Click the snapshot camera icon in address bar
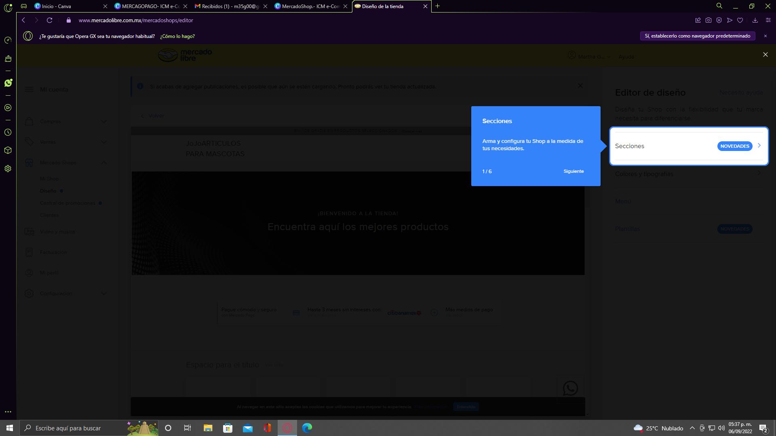The width and height of the screenshot is (776, 436). coord(709,20)
